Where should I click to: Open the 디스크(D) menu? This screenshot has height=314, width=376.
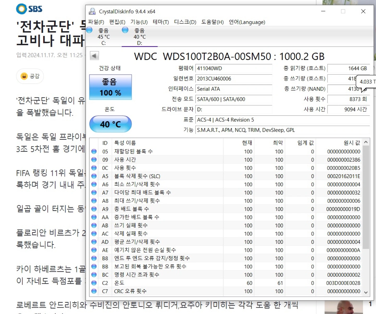185,22
